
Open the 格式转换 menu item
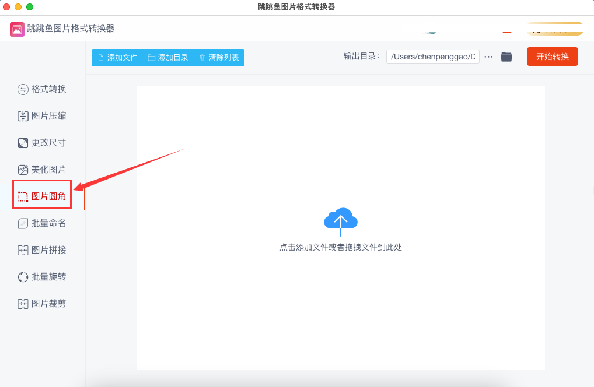tap(42, 89)
